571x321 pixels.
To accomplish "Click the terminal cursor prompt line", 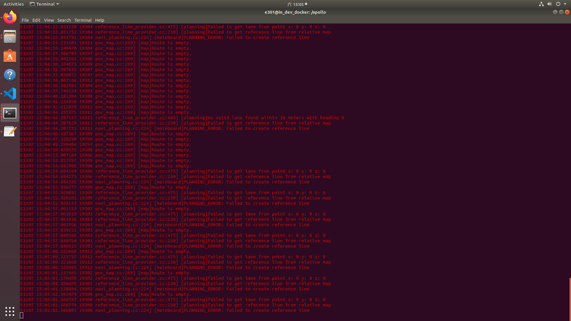I will coord(21,316).
